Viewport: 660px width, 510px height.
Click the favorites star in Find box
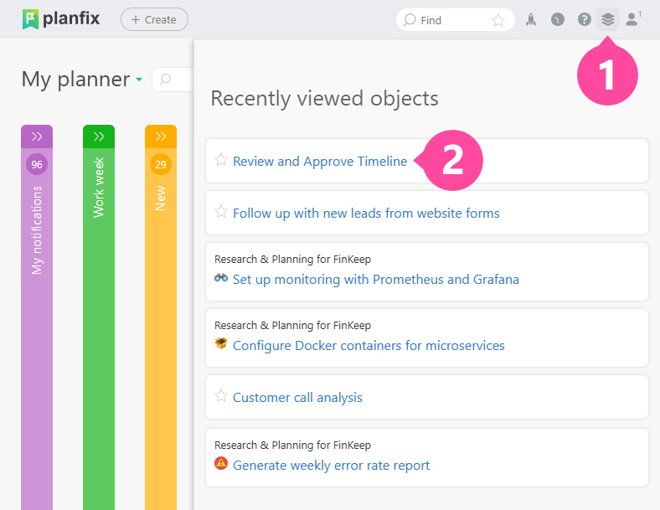point(498,20)
